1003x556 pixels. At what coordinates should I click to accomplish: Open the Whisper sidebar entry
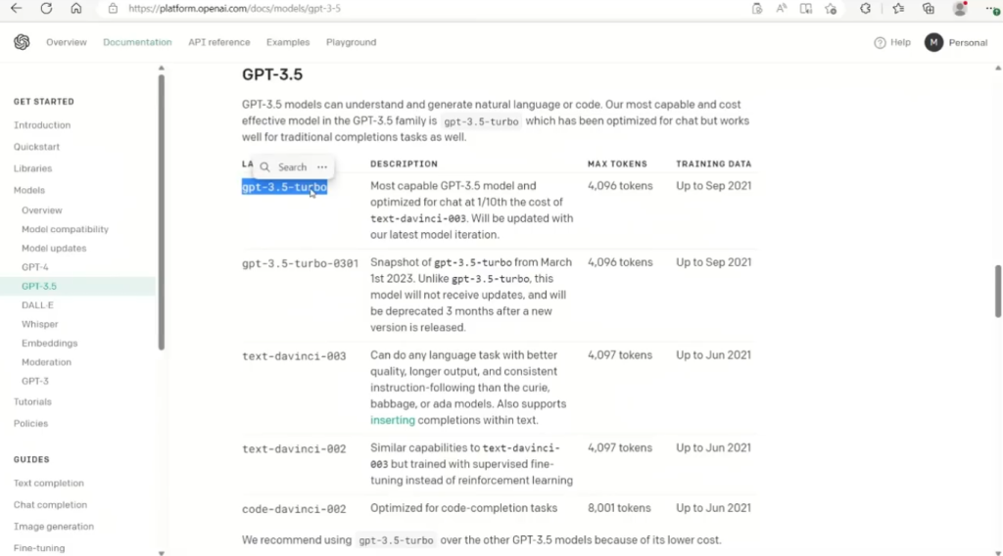[x=40, y=324]
